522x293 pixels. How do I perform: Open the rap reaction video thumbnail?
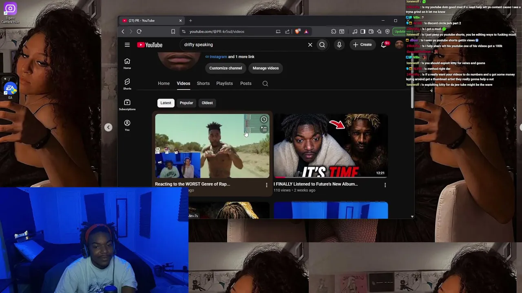click(212, 146)
